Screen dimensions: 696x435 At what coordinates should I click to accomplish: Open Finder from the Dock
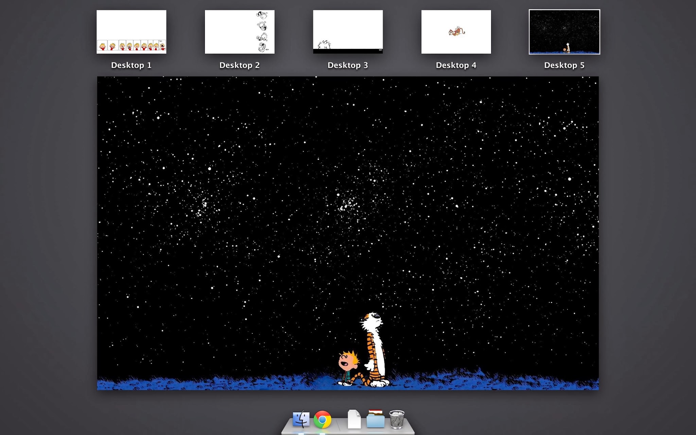(301, 419)
